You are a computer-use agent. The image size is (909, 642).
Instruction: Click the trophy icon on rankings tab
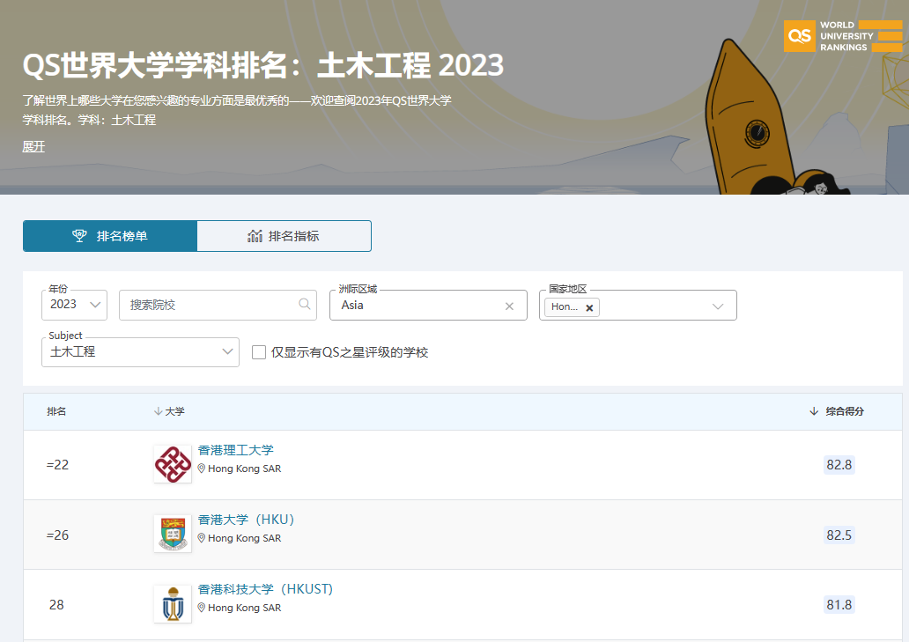click(79, 236)
